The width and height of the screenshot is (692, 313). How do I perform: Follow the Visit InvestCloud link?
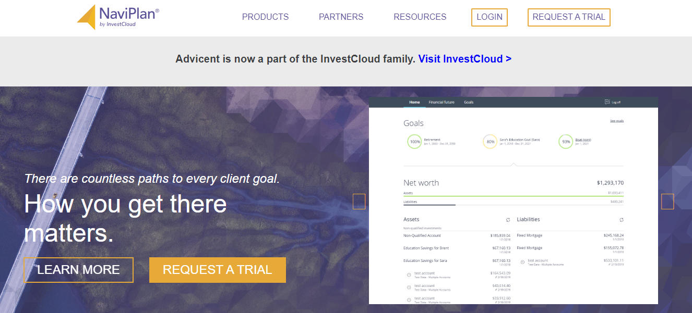[464, 59]
